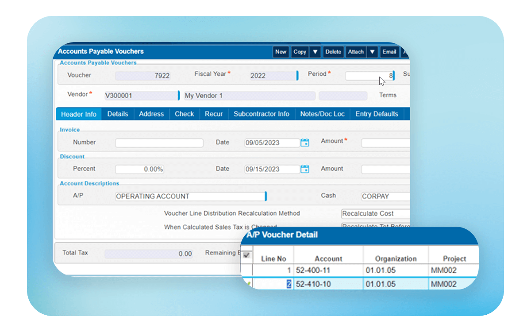
Task: Click the Organization column header
Action: 396,259
